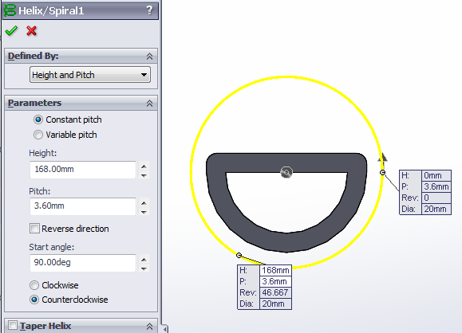
Task: Decrease Height with the down arrow
Action: (x=144, y=175)
